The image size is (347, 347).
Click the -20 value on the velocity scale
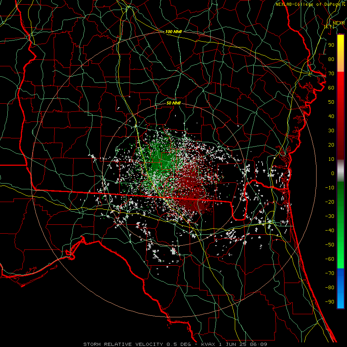[x=330, y=202]
